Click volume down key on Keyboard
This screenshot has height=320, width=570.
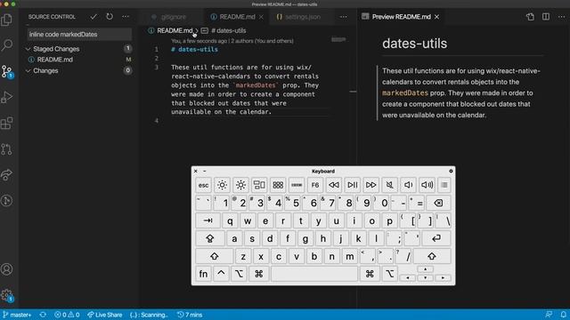[x=408, y=185]
